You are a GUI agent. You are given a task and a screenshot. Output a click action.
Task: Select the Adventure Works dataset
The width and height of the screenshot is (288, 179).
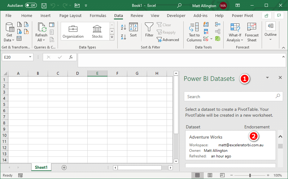pos(230,145)
